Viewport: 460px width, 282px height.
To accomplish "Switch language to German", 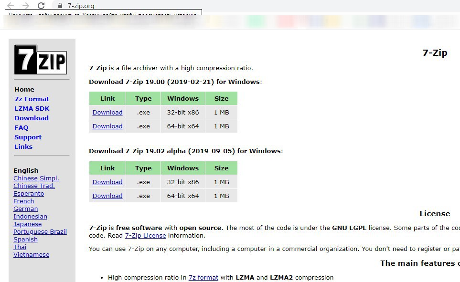I will pyautogui.click(x=25, y=209).
